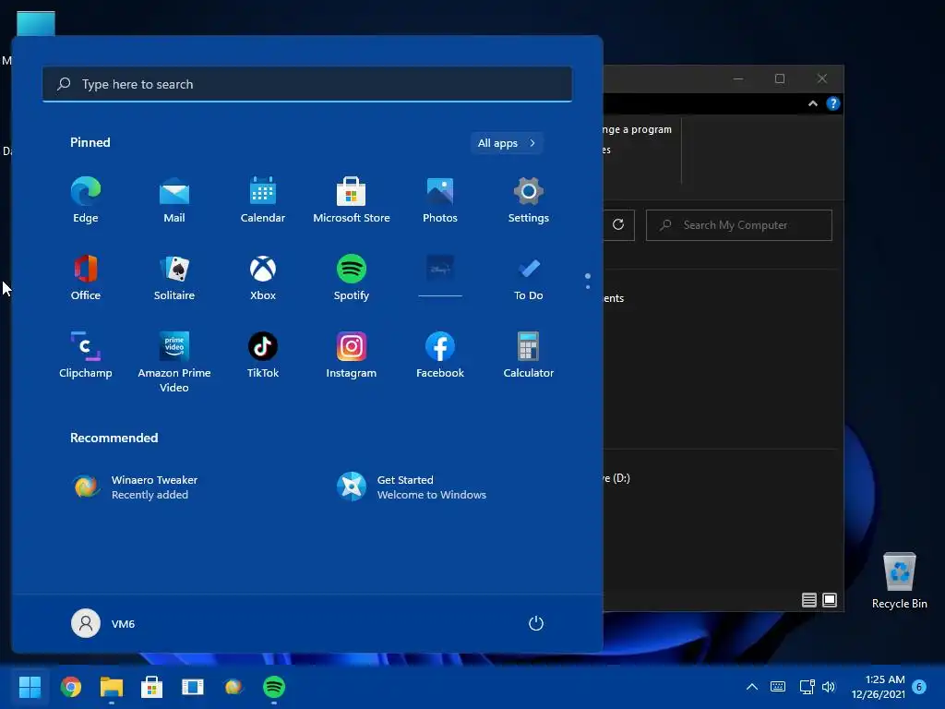This screenshot has width=945, height=709.
Task: Open Winaero Tweaker taskbar icon
Action: [x=233, y=687]
